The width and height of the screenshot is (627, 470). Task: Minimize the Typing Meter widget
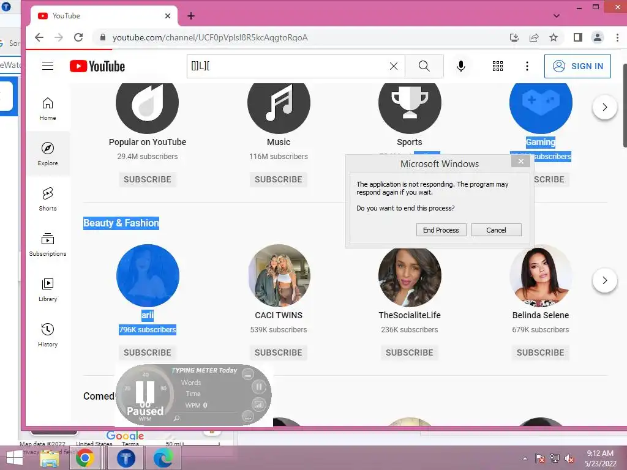point(248,375)
